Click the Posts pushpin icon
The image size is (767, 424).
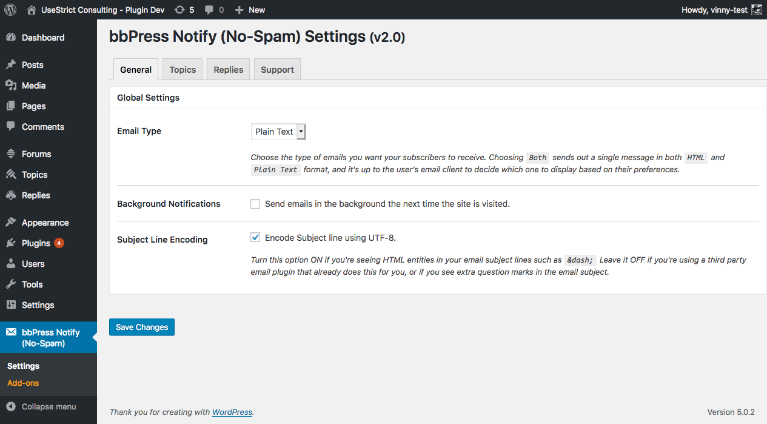click(11, 65)
